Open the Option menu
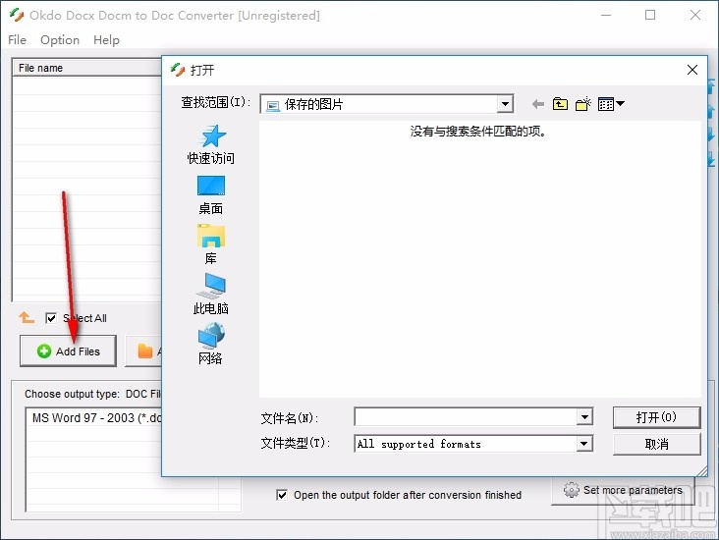Image resolution: width=719 pixels, height=540 pixels. tap(60, 40)
